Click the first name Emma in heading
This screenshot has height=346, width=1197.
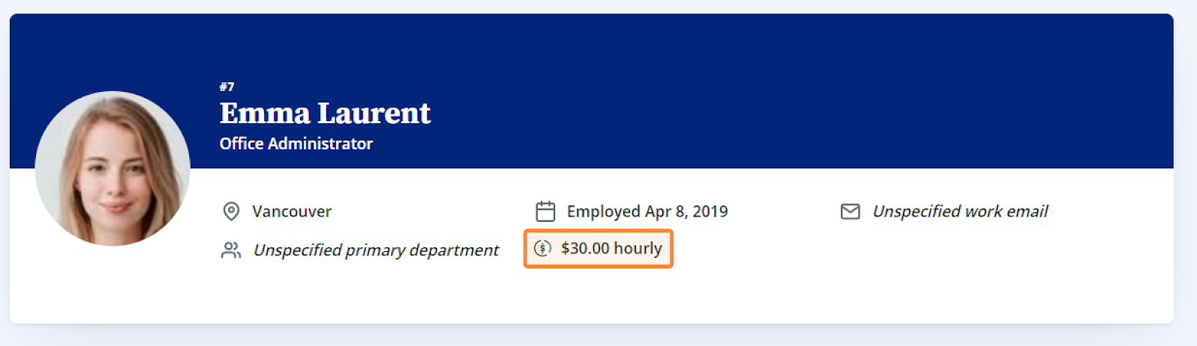point(265,114)
